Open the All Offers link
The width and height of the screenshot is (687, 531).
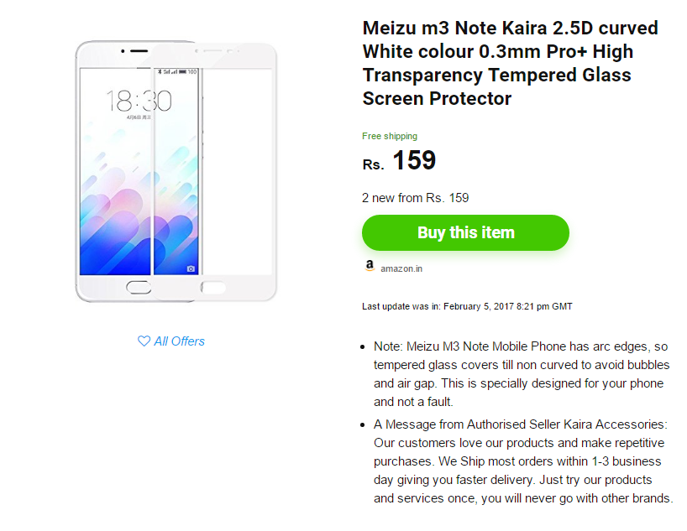[x=179, y=341]
